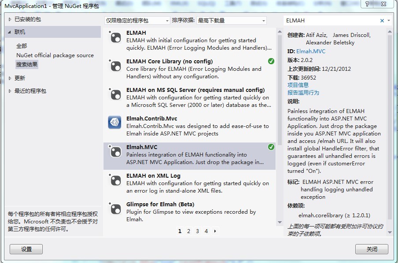Click installed checkmark on Elmah.MVC row
The height and width of the screenshot is (263, 398).
pyautogui.click(x=271, y=147)
